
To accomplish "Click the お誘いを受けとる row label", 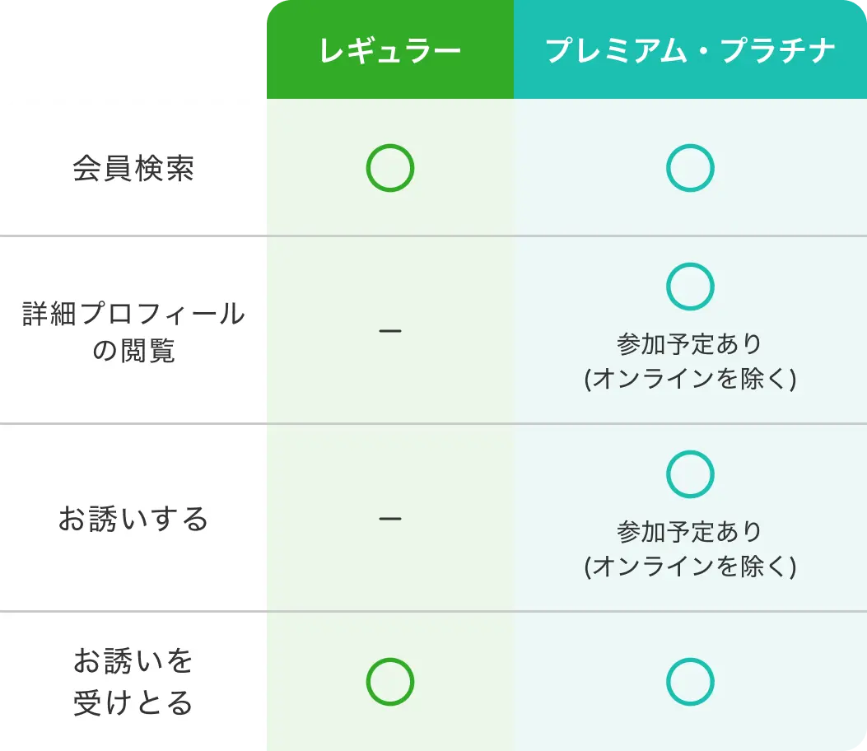I will (x=133, y=682).
